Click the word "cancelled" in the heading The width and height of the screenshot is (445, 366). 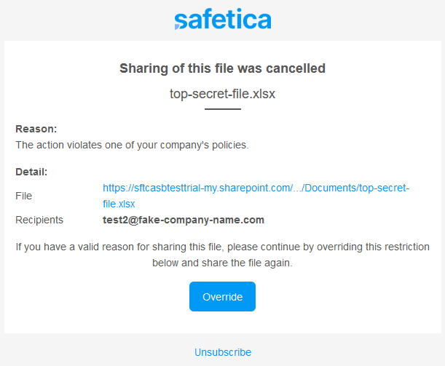click(297, 68)
